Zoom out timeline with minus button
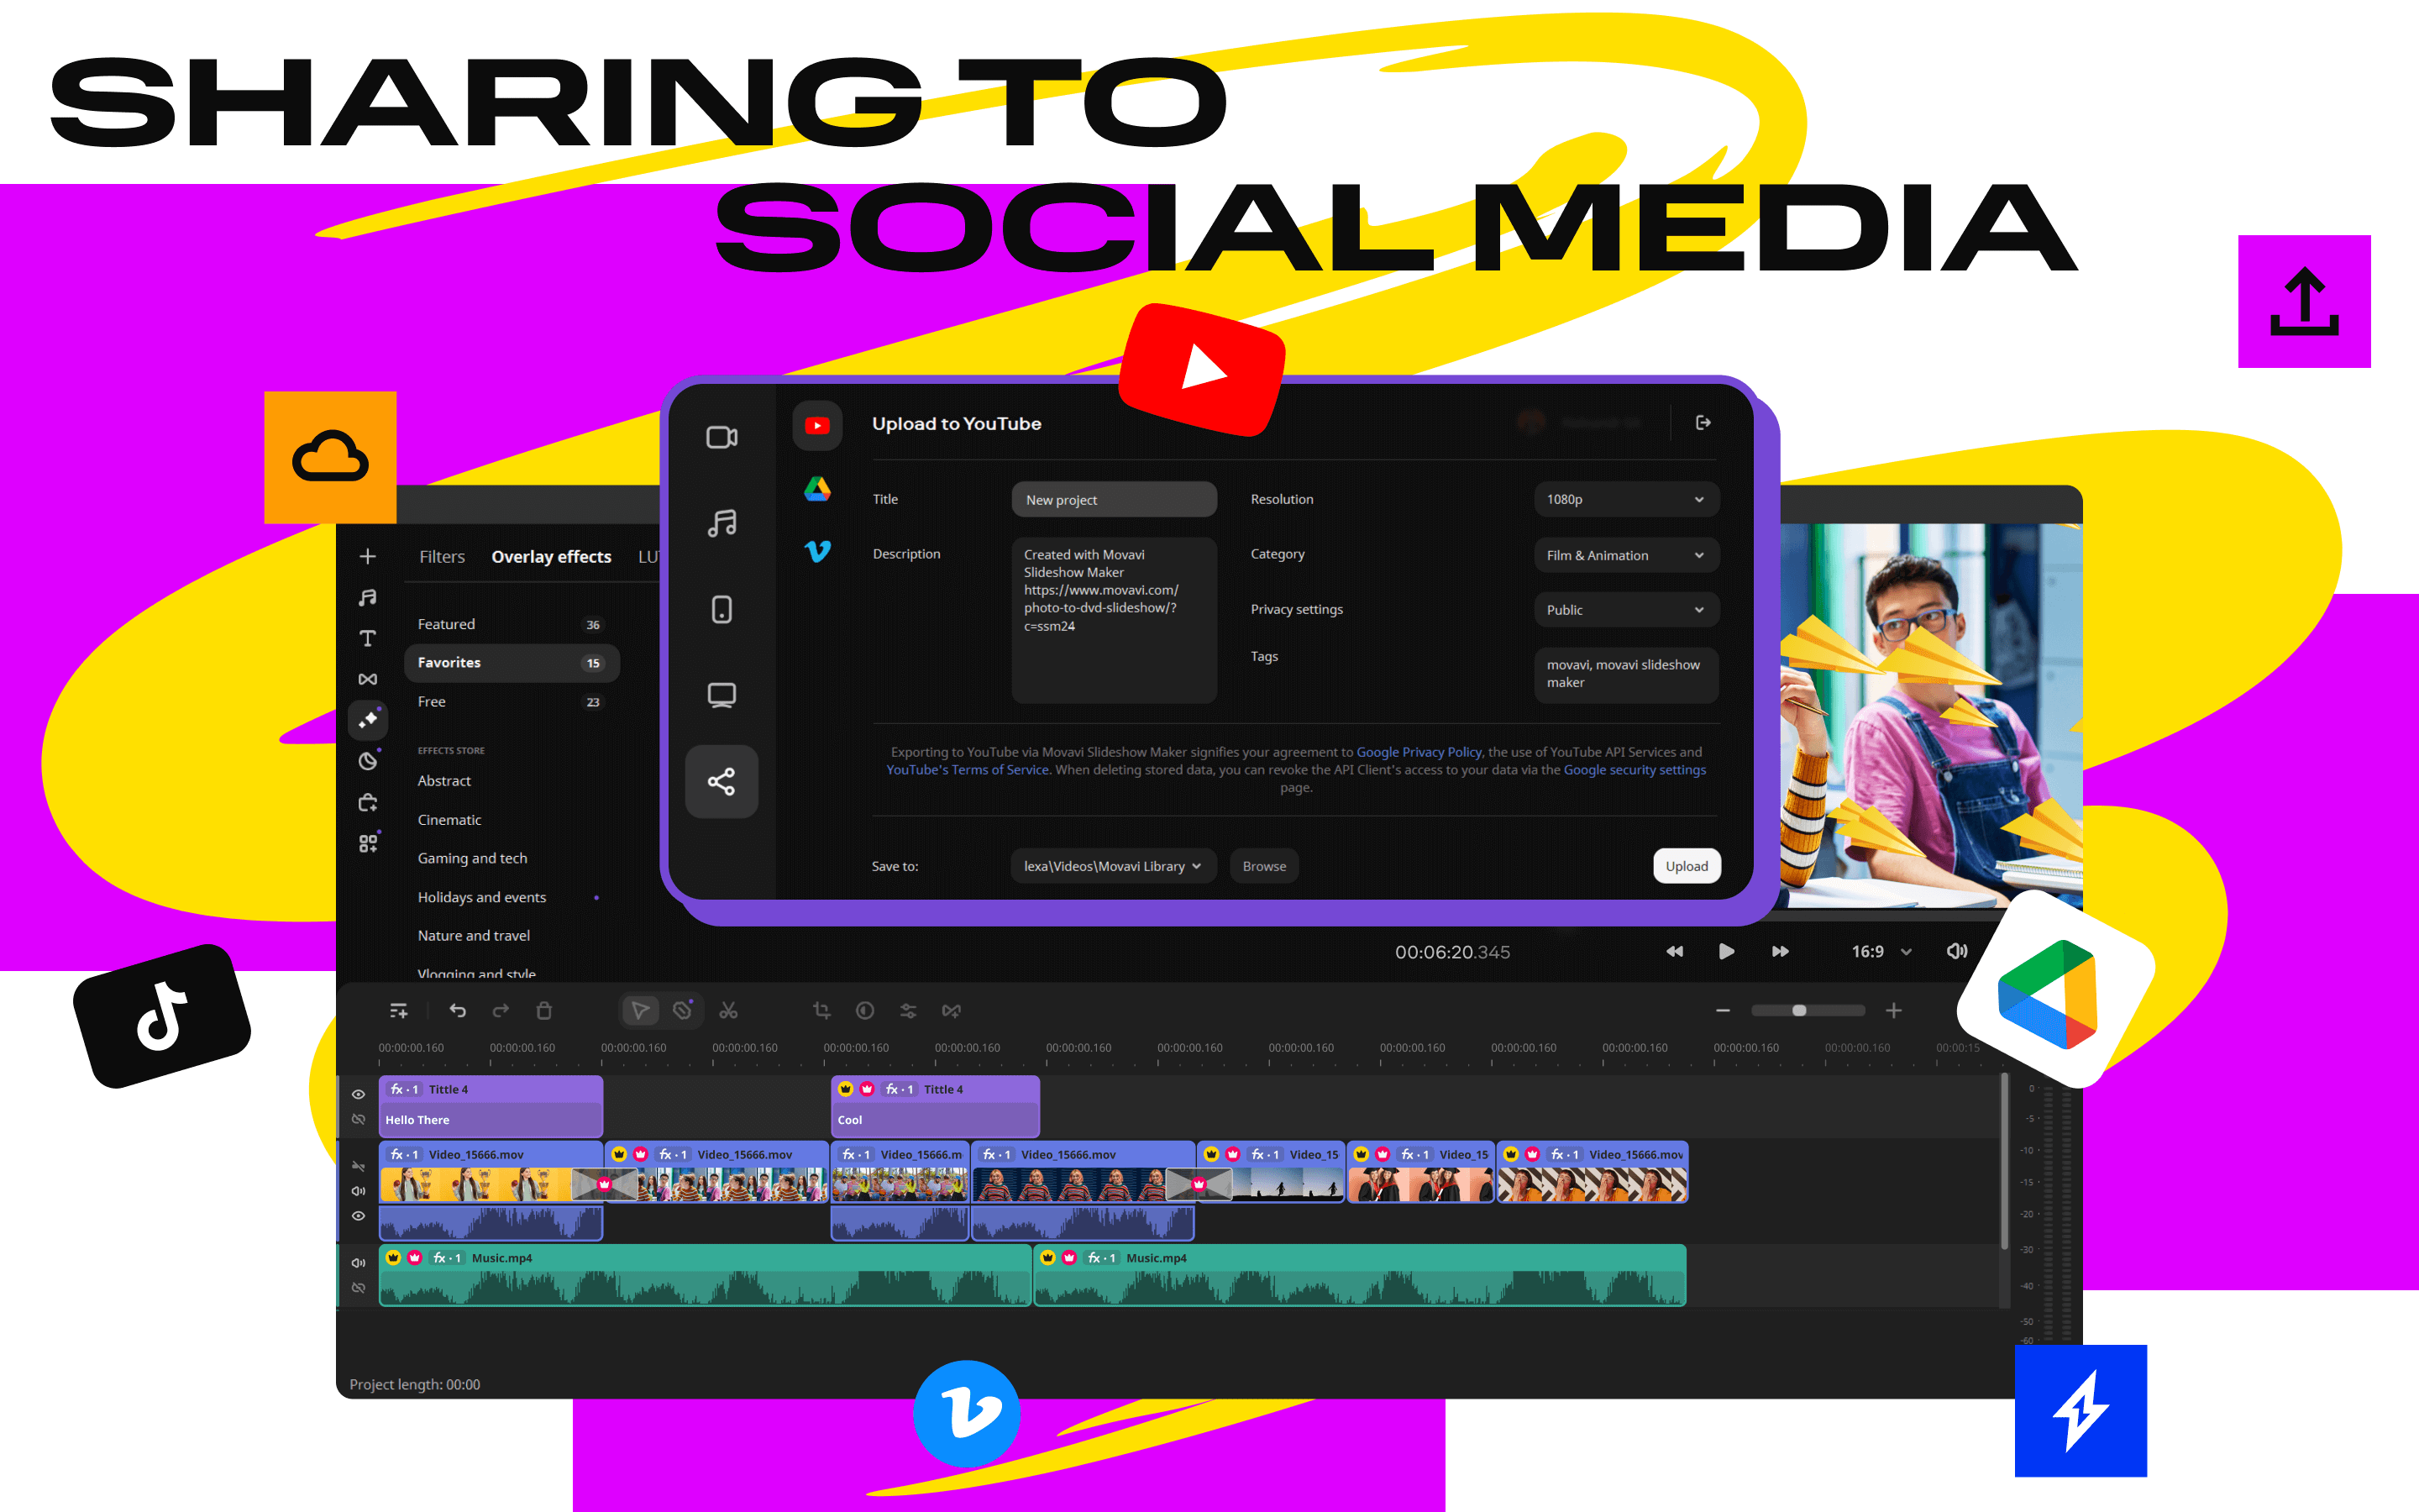The width and height of the screenshot is (2419, 1512). 1723,1011
